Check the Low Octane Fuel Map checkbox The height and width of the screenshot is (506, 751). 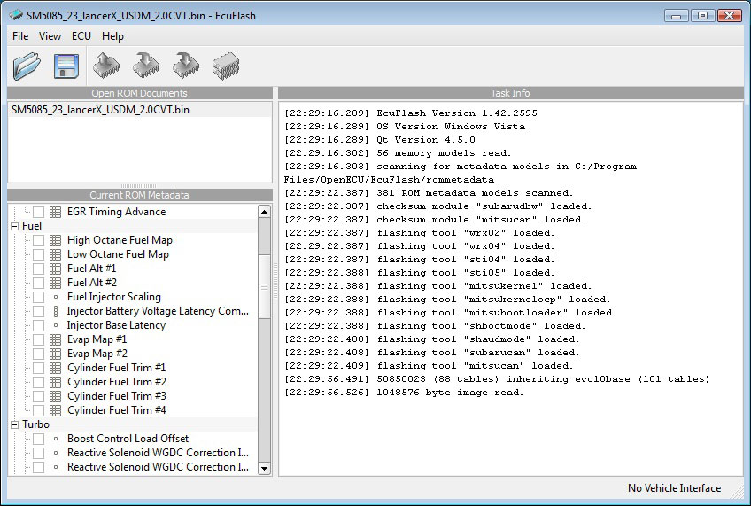pyautogui.click(x=38, y=254)
